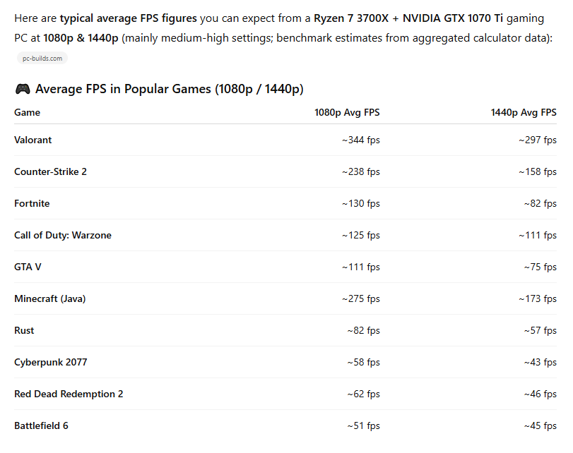Select the 1080p Avg FPS column header
Screen dimensions: 573x453
point(347,112)
